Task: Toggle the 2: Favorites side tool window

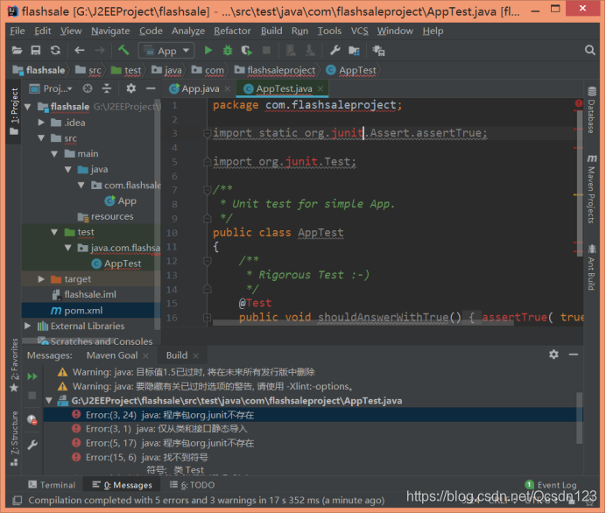Action: (14, 365)
